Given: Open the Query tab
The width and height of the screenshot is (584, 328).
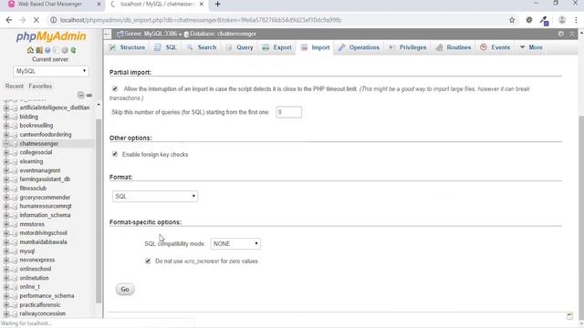Looking at the screenshot, I should click(239, 47).
